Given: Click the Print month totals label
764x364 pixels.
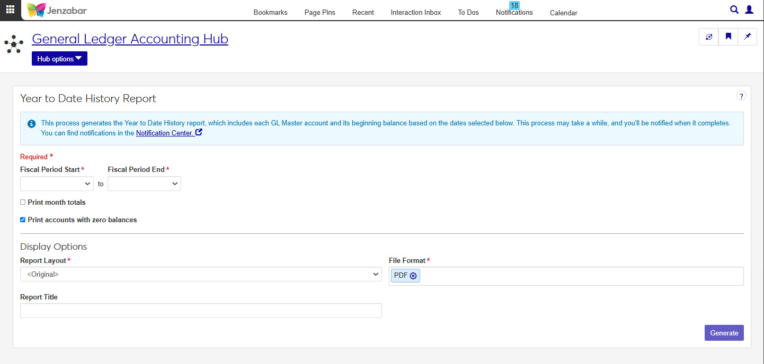Looking at the screenshot, I should [57, 202].
